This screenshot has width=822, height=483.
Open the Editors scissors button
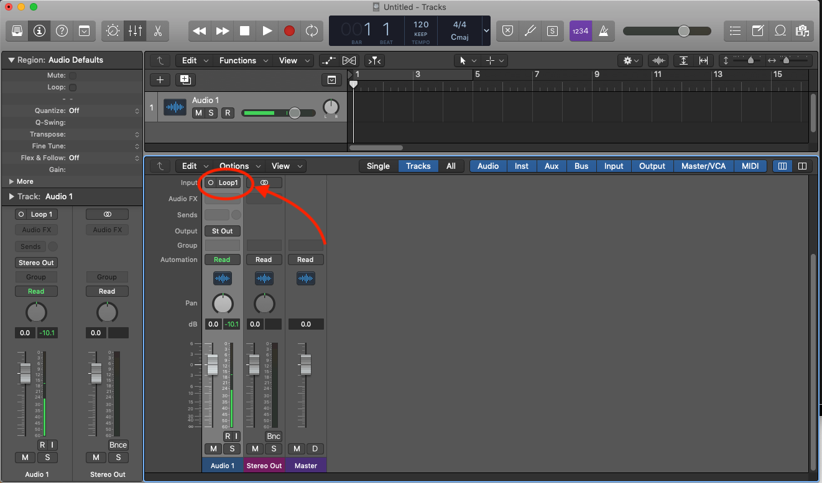(x=157, y=30)
